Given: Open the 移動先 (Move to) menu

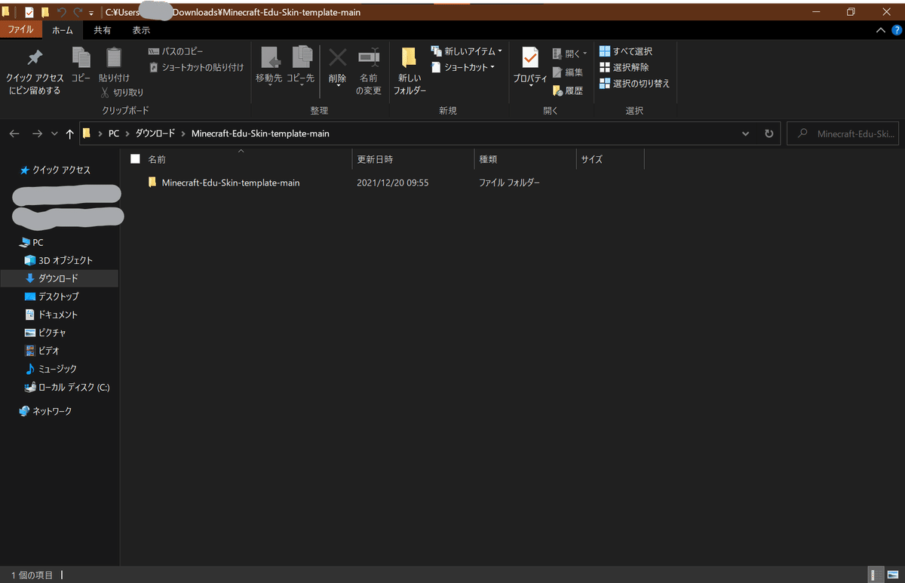Looking at the screenshot, I should (269, 66).
